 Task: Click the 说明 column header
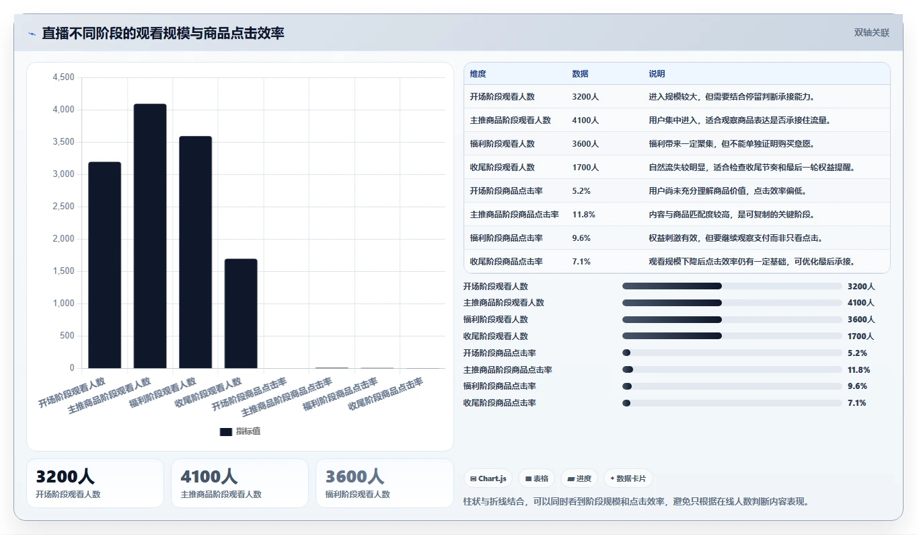pos(657,74)
